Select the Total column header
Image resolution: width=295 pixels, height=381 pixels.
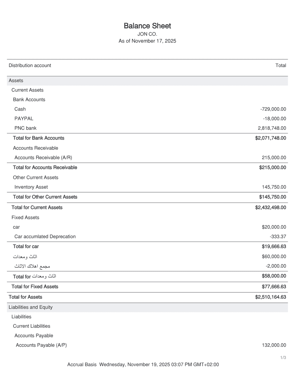point(281,65)
